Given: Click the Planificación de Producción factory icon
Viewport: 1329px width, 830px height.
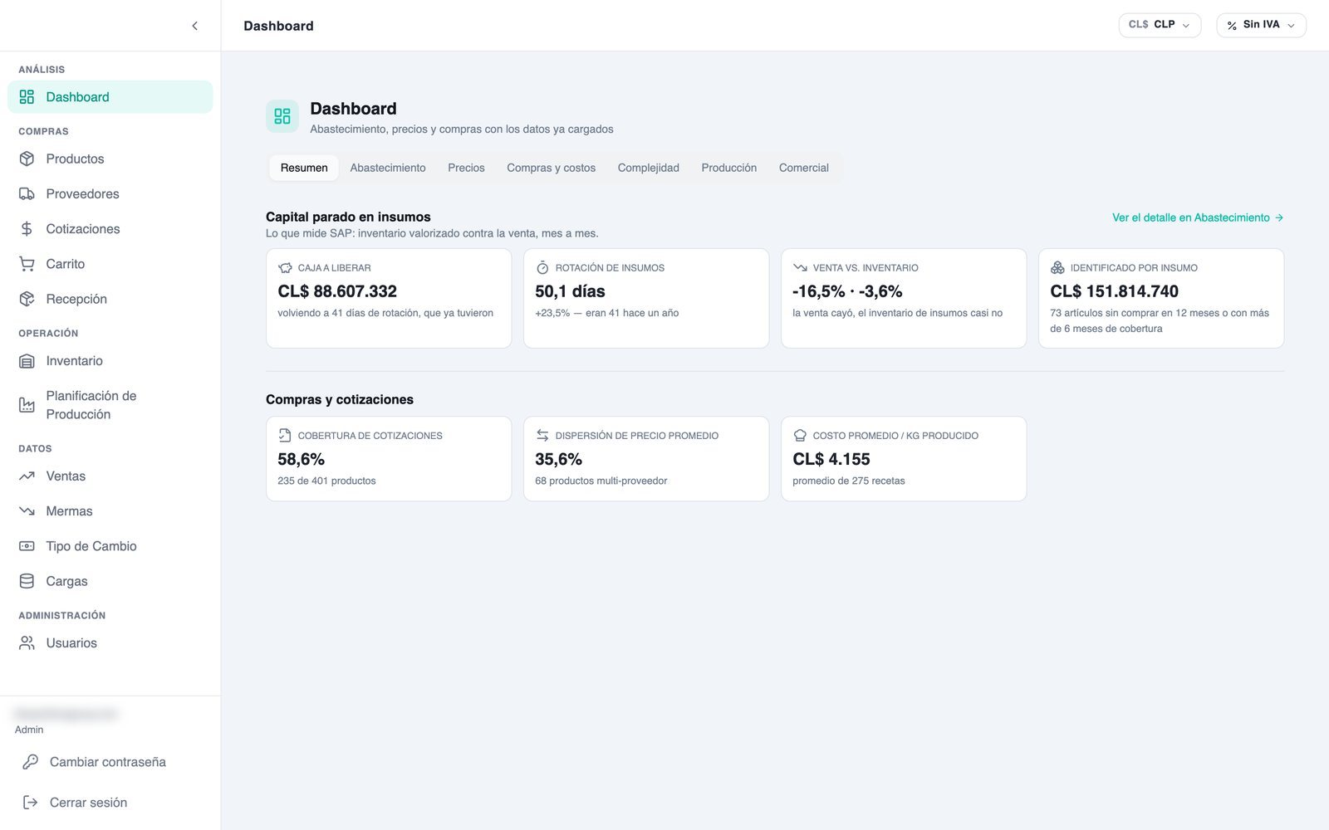Looking at the screenshot, I should click(27, 405).
